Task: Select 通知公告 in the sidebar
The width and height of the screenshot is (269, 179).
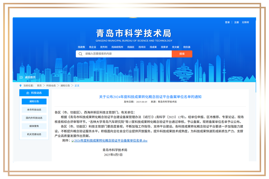Action: tap(34, 101)
